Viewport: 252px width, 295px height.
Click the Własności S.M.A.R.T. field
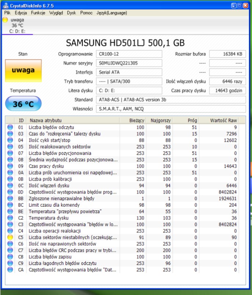171,109
